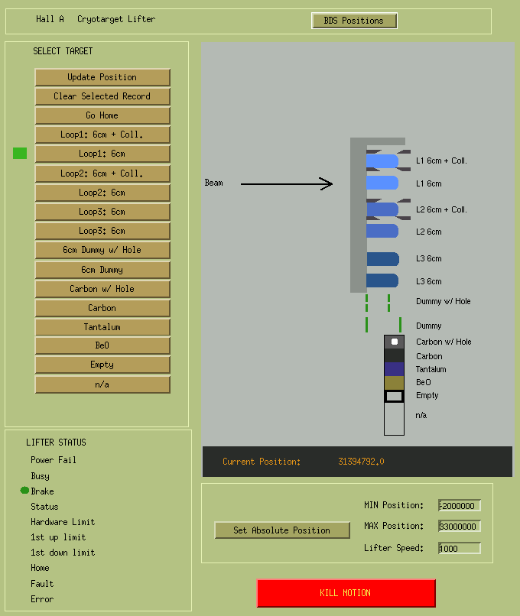
Task: Click the 'Error' status label
Action: tap(42, 599)
